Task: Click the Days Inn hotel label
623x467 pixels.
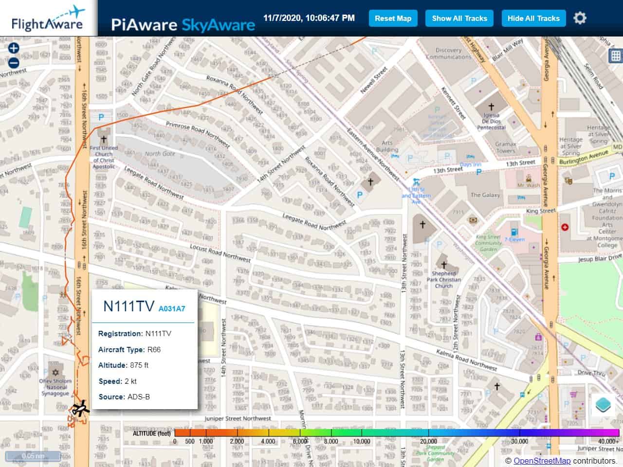Action: click(x=470, y=164)
